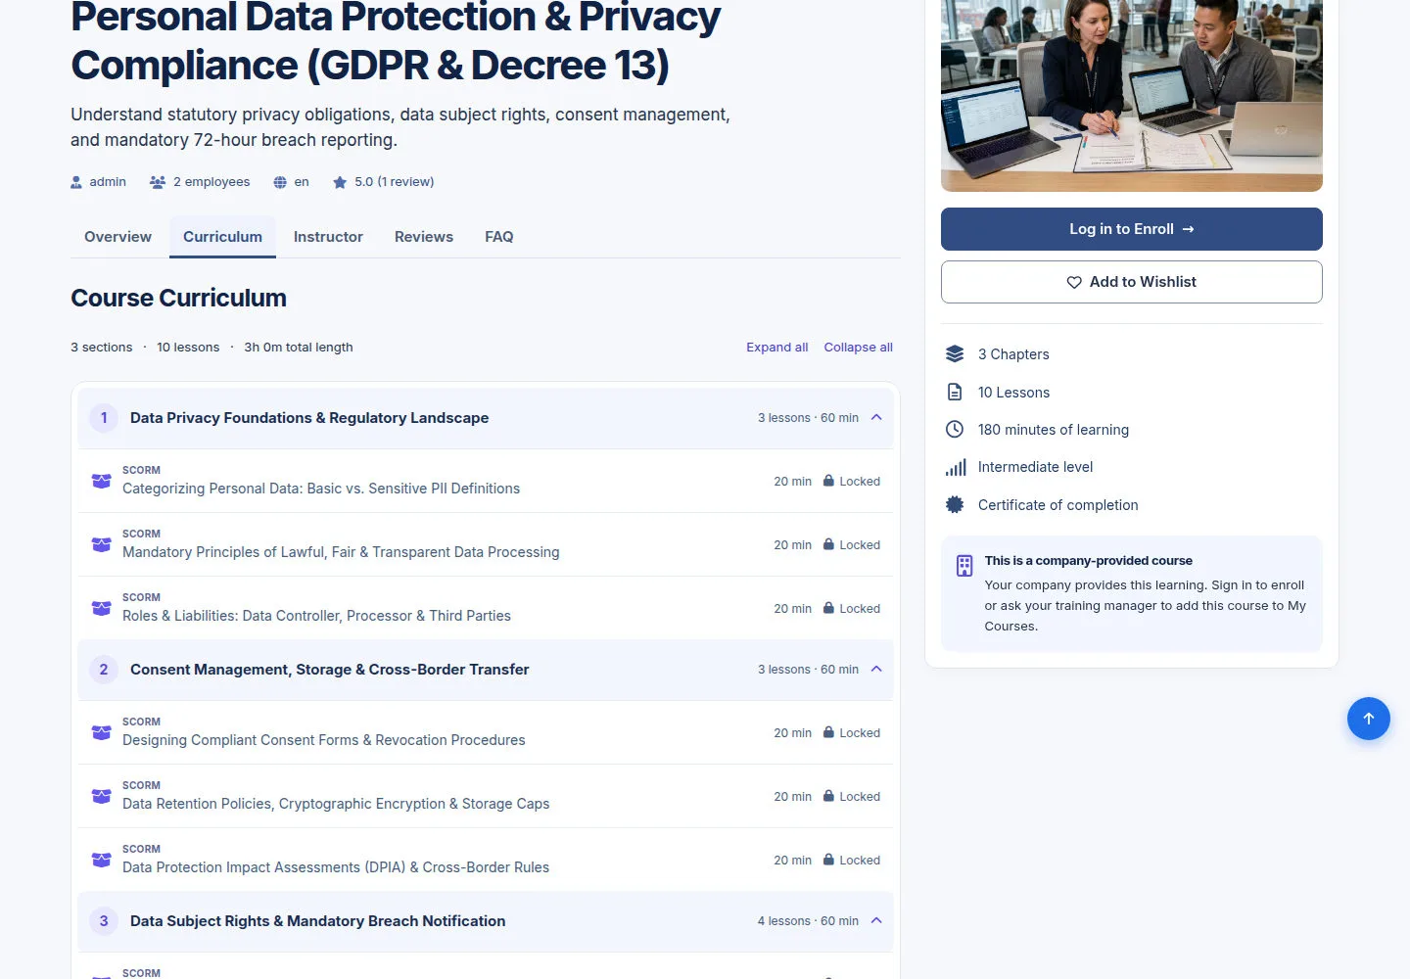Viewport: 1410px width, 979px height.
Task: Click SCORM icon for Roles & Liabilities lesson
Action: tap(101, 608)
